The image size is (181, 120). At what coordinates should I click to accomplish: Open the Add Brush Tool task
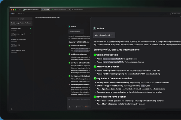[21, 46]
